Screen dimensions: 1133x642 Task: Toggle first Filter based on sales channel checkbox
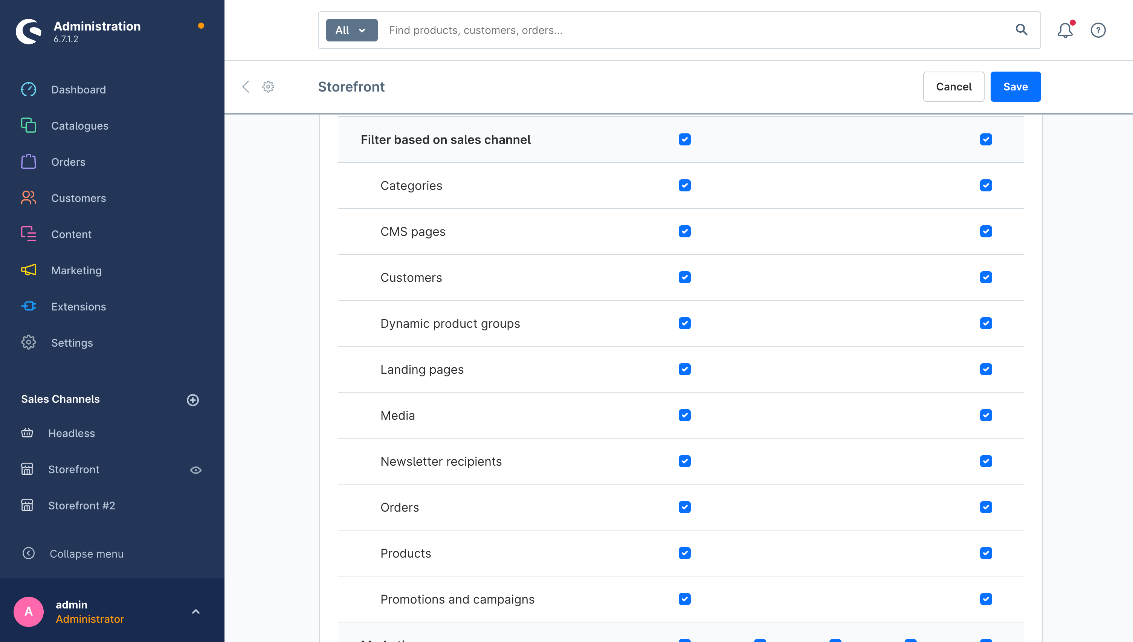pyautogui.click(x=684, y=139)
